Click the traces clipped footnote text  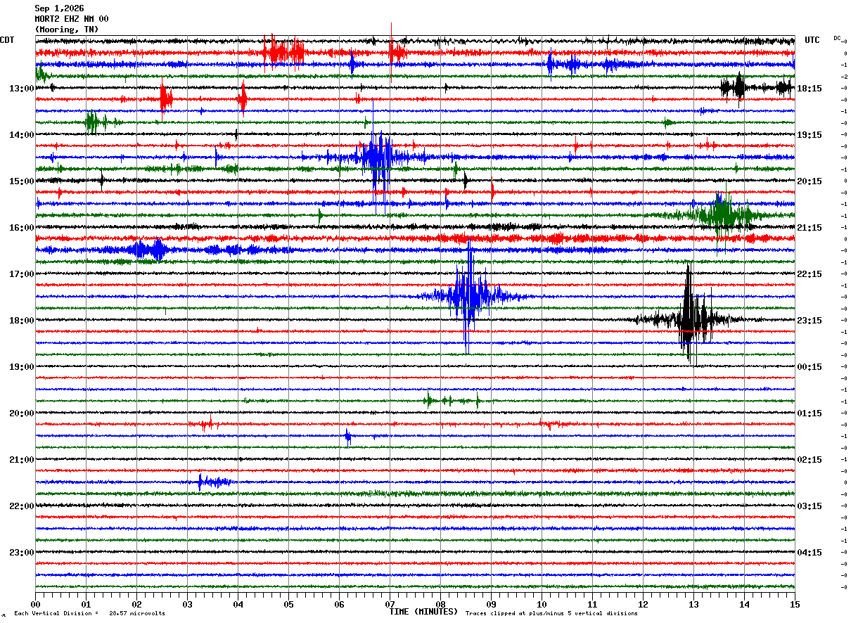click(551, 614)
